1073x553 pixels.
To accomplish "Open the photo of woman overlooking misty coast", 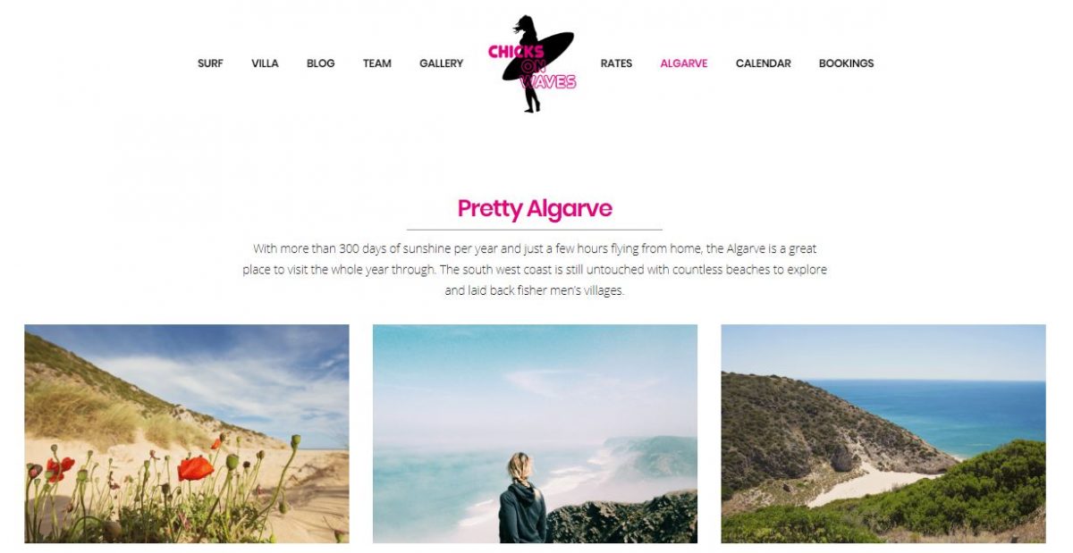I will (535, 433).
